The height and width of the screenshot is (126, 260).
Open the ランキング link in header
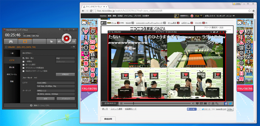220,16
